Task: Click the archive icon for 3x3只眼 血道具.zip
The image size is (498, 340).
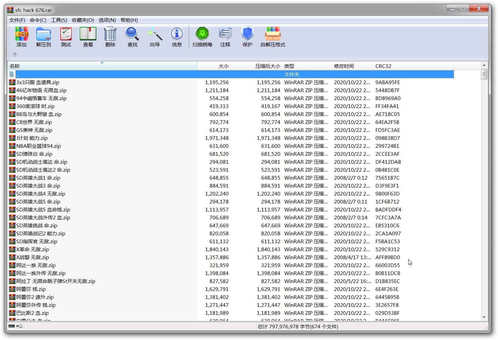Action: (12, 82)
